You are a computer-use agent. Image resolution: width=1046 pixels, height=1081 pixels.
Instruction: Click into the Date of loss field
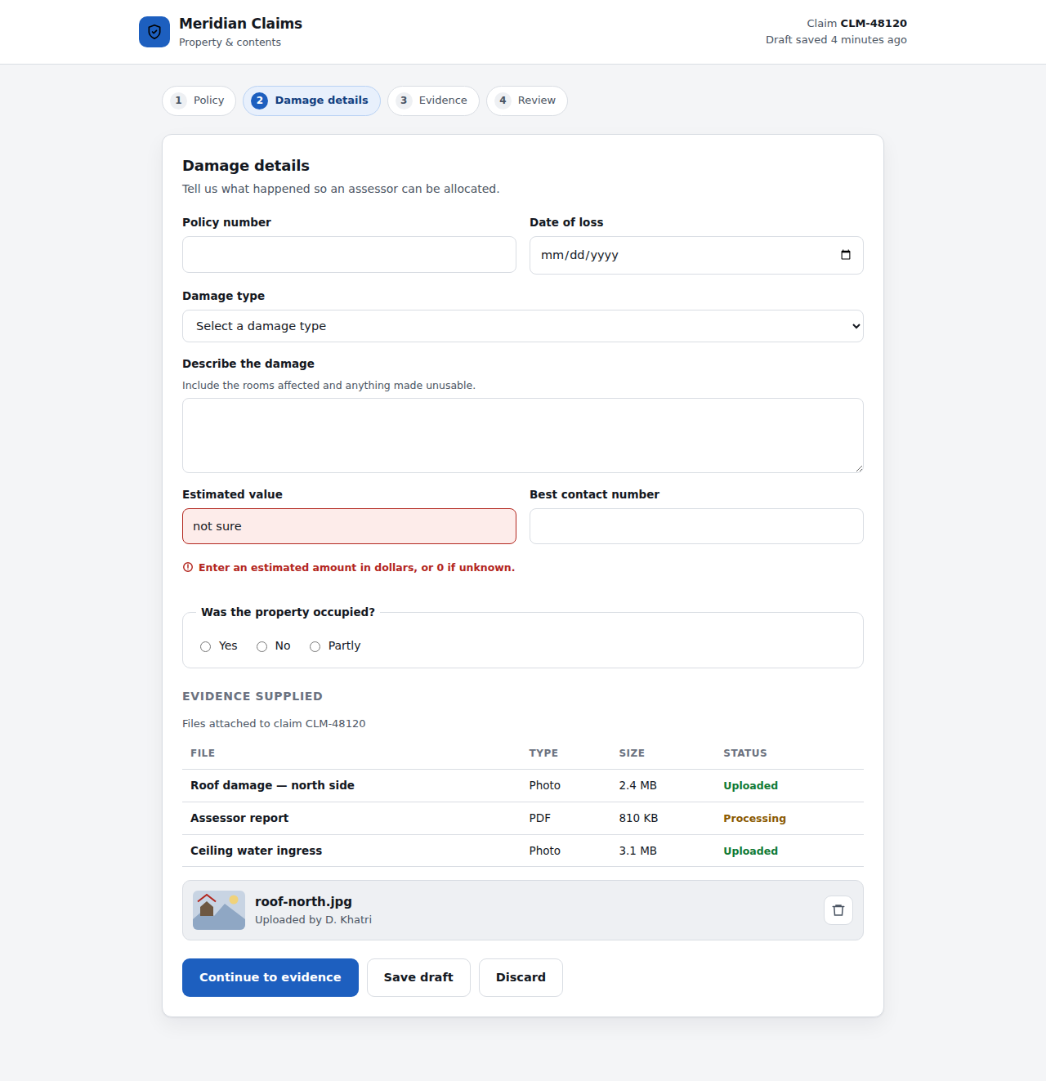click(x=696, y=255)
